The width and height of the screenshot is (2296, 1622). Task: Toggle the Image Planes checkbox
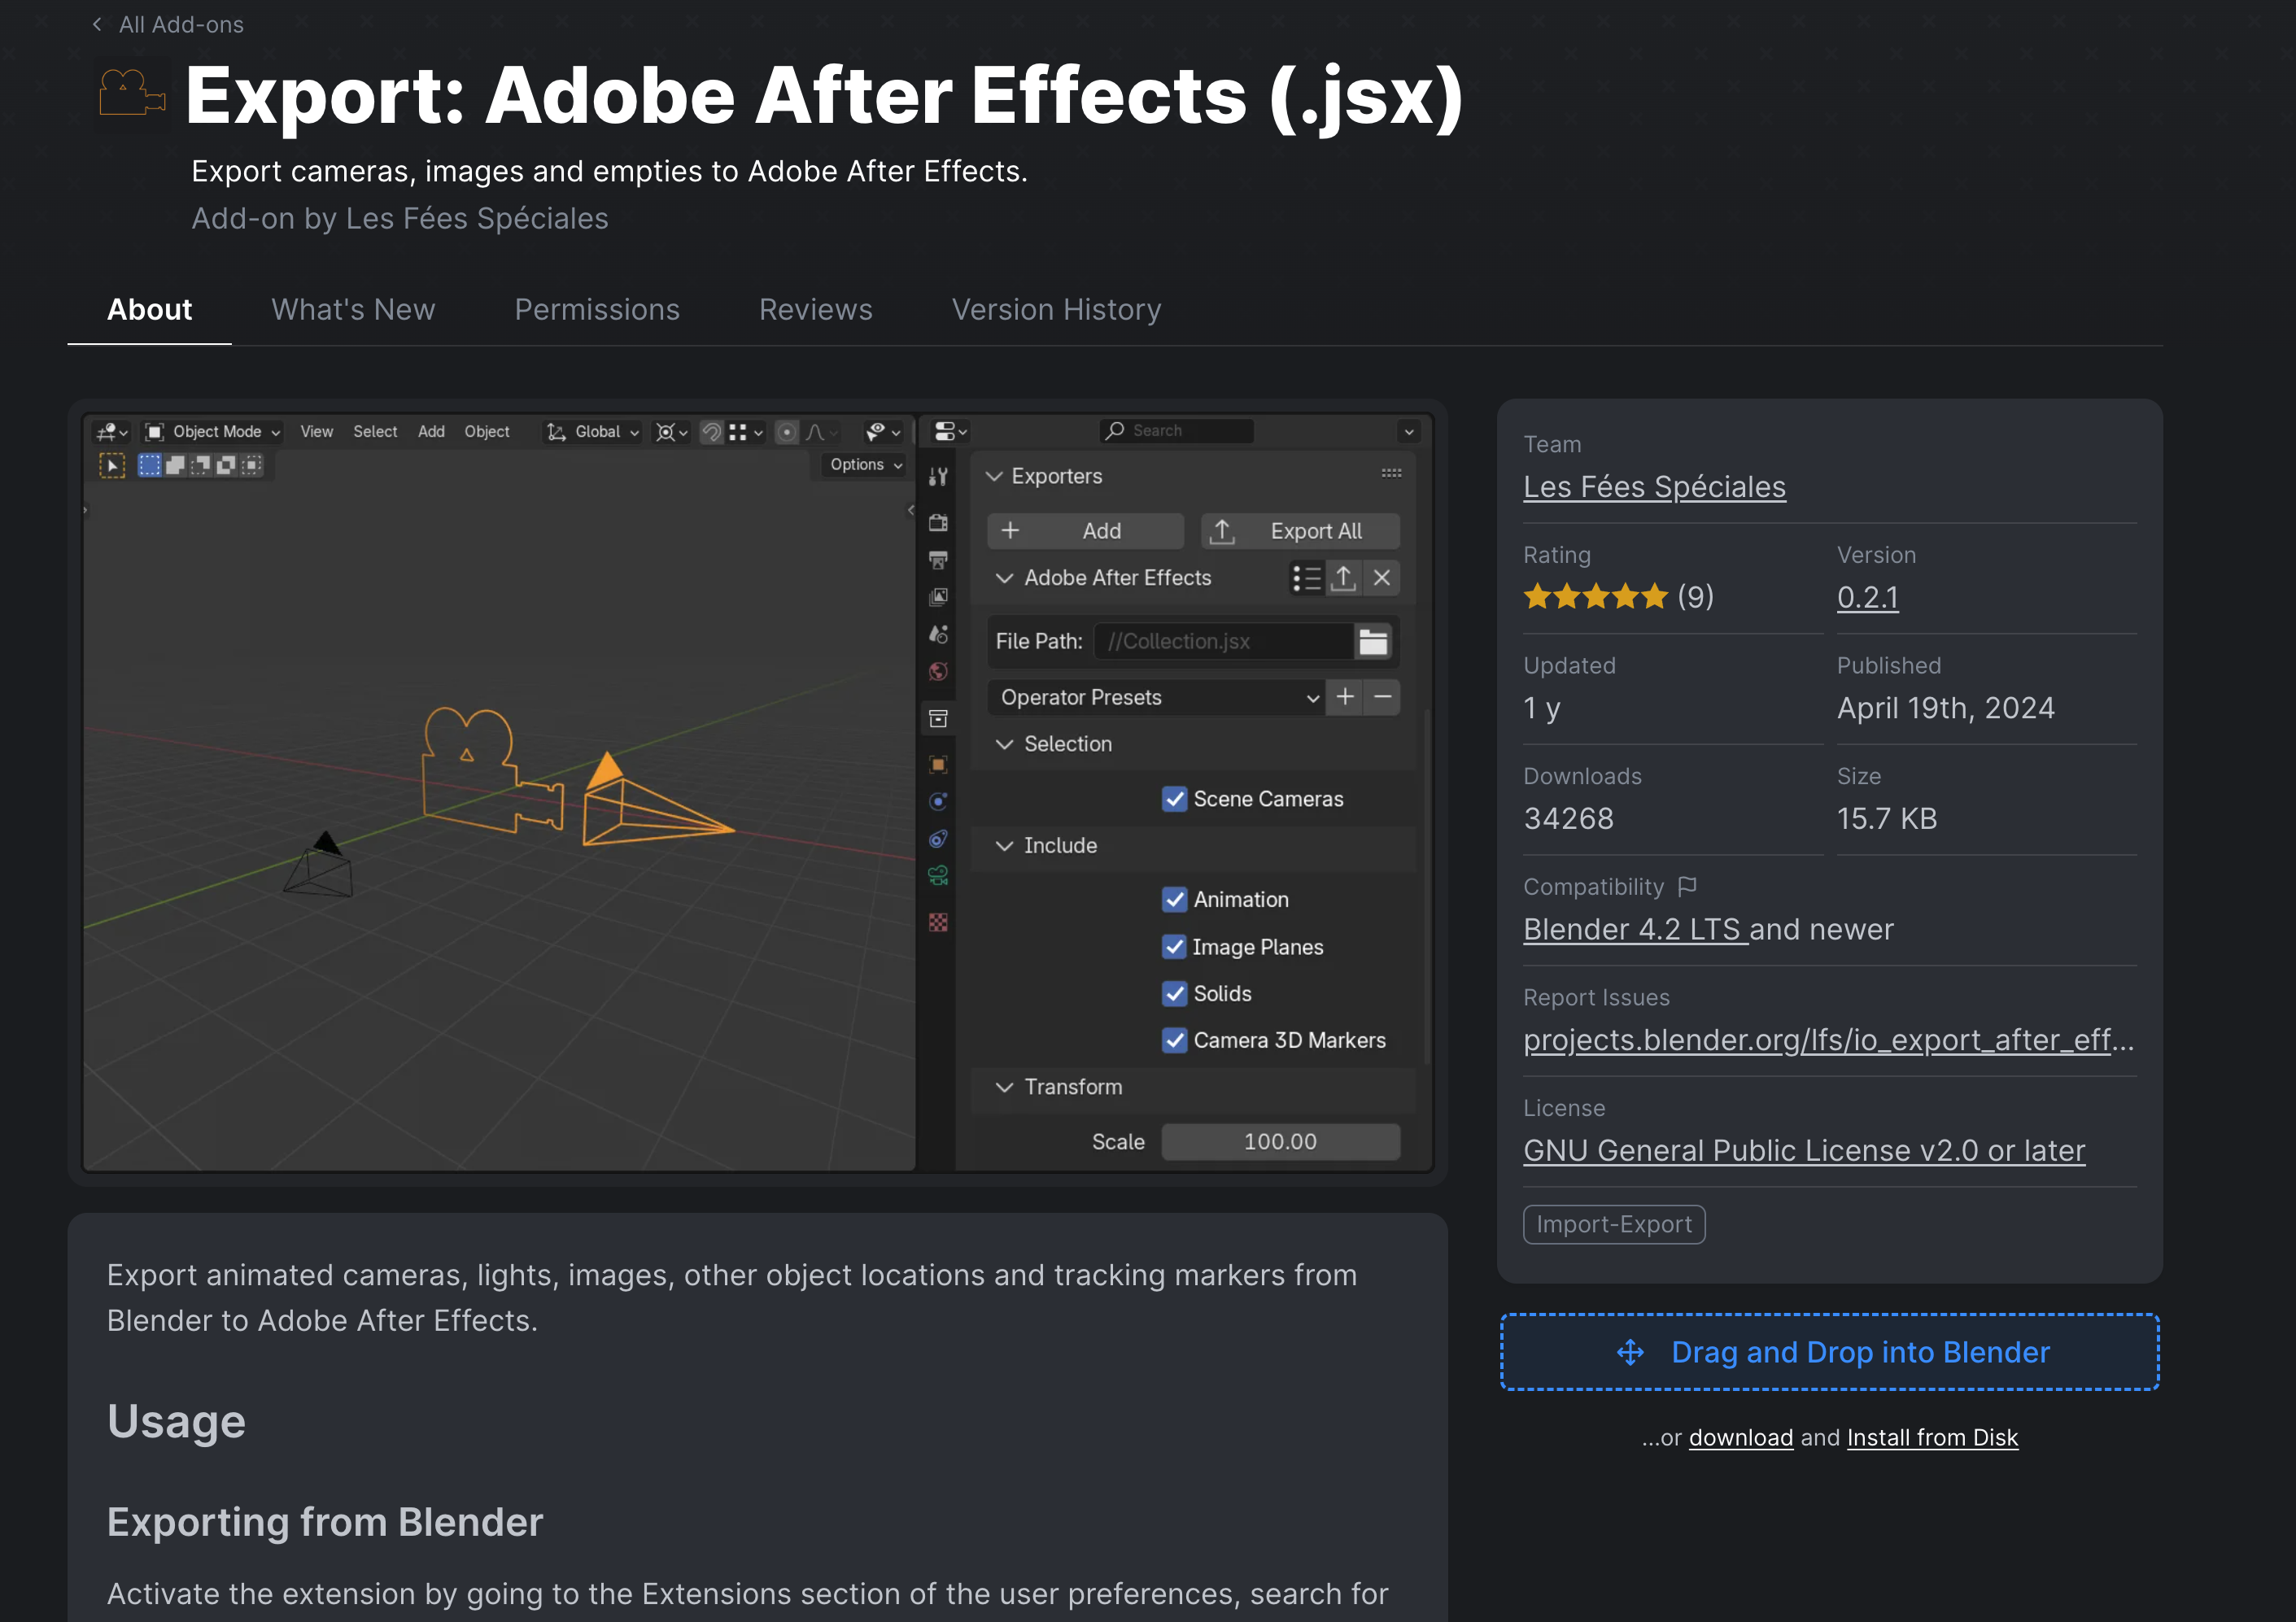(x=1174, y=947)
